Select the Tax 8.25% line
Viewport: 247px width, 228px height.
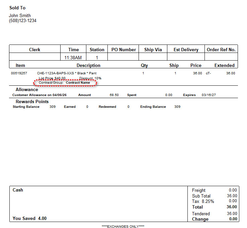pos(203,201)
